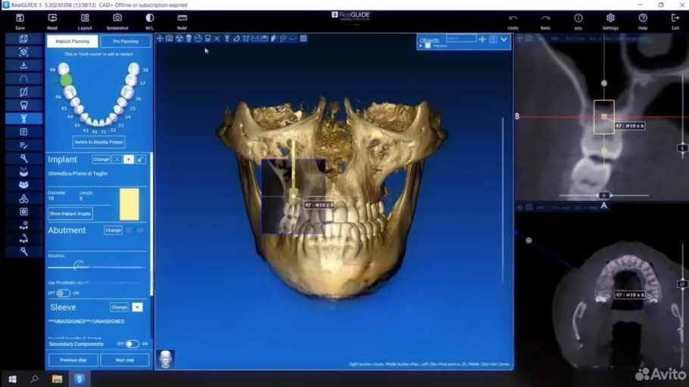The image size is (689, 387).
Task: Redo the last undone action
Action: [x=545, y=21]
